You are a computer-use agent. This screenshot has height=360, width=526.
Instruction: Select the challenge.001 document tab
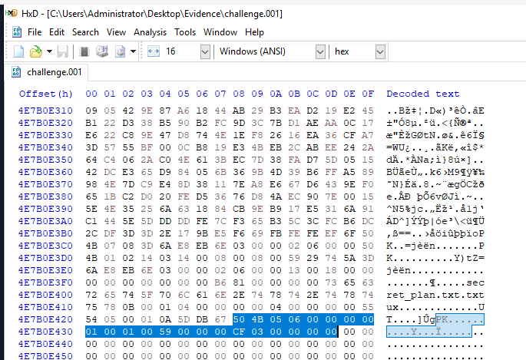47,72
